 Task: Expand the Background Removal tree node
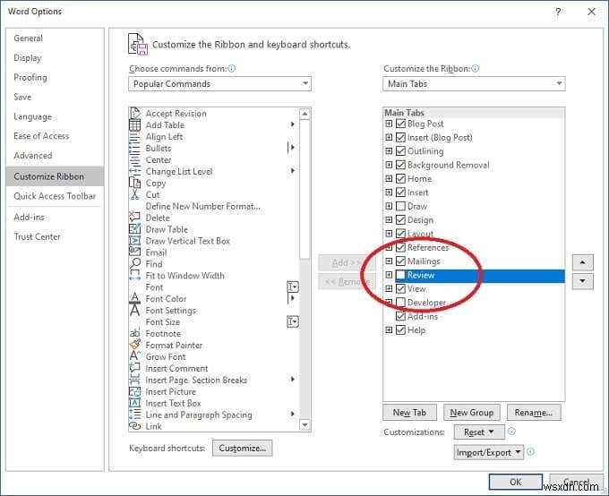point(389,165)
